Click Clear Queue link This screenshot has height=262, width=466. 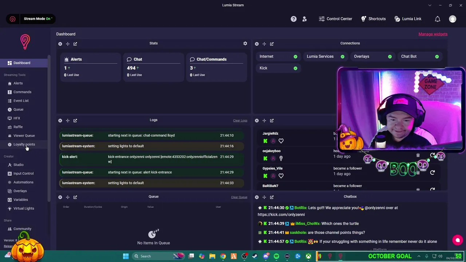pyautogui.click(x=239, y=197)
